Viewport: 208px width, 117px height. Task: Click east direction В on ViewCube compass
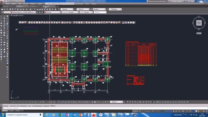point(205,23)
